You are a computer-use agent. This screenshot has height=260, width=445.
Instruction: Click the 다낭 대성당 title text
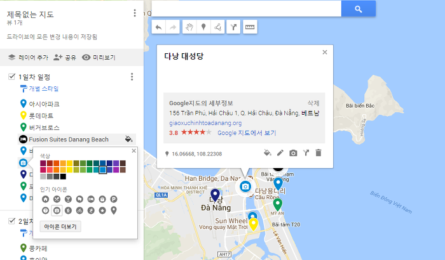tap(184, 56)
